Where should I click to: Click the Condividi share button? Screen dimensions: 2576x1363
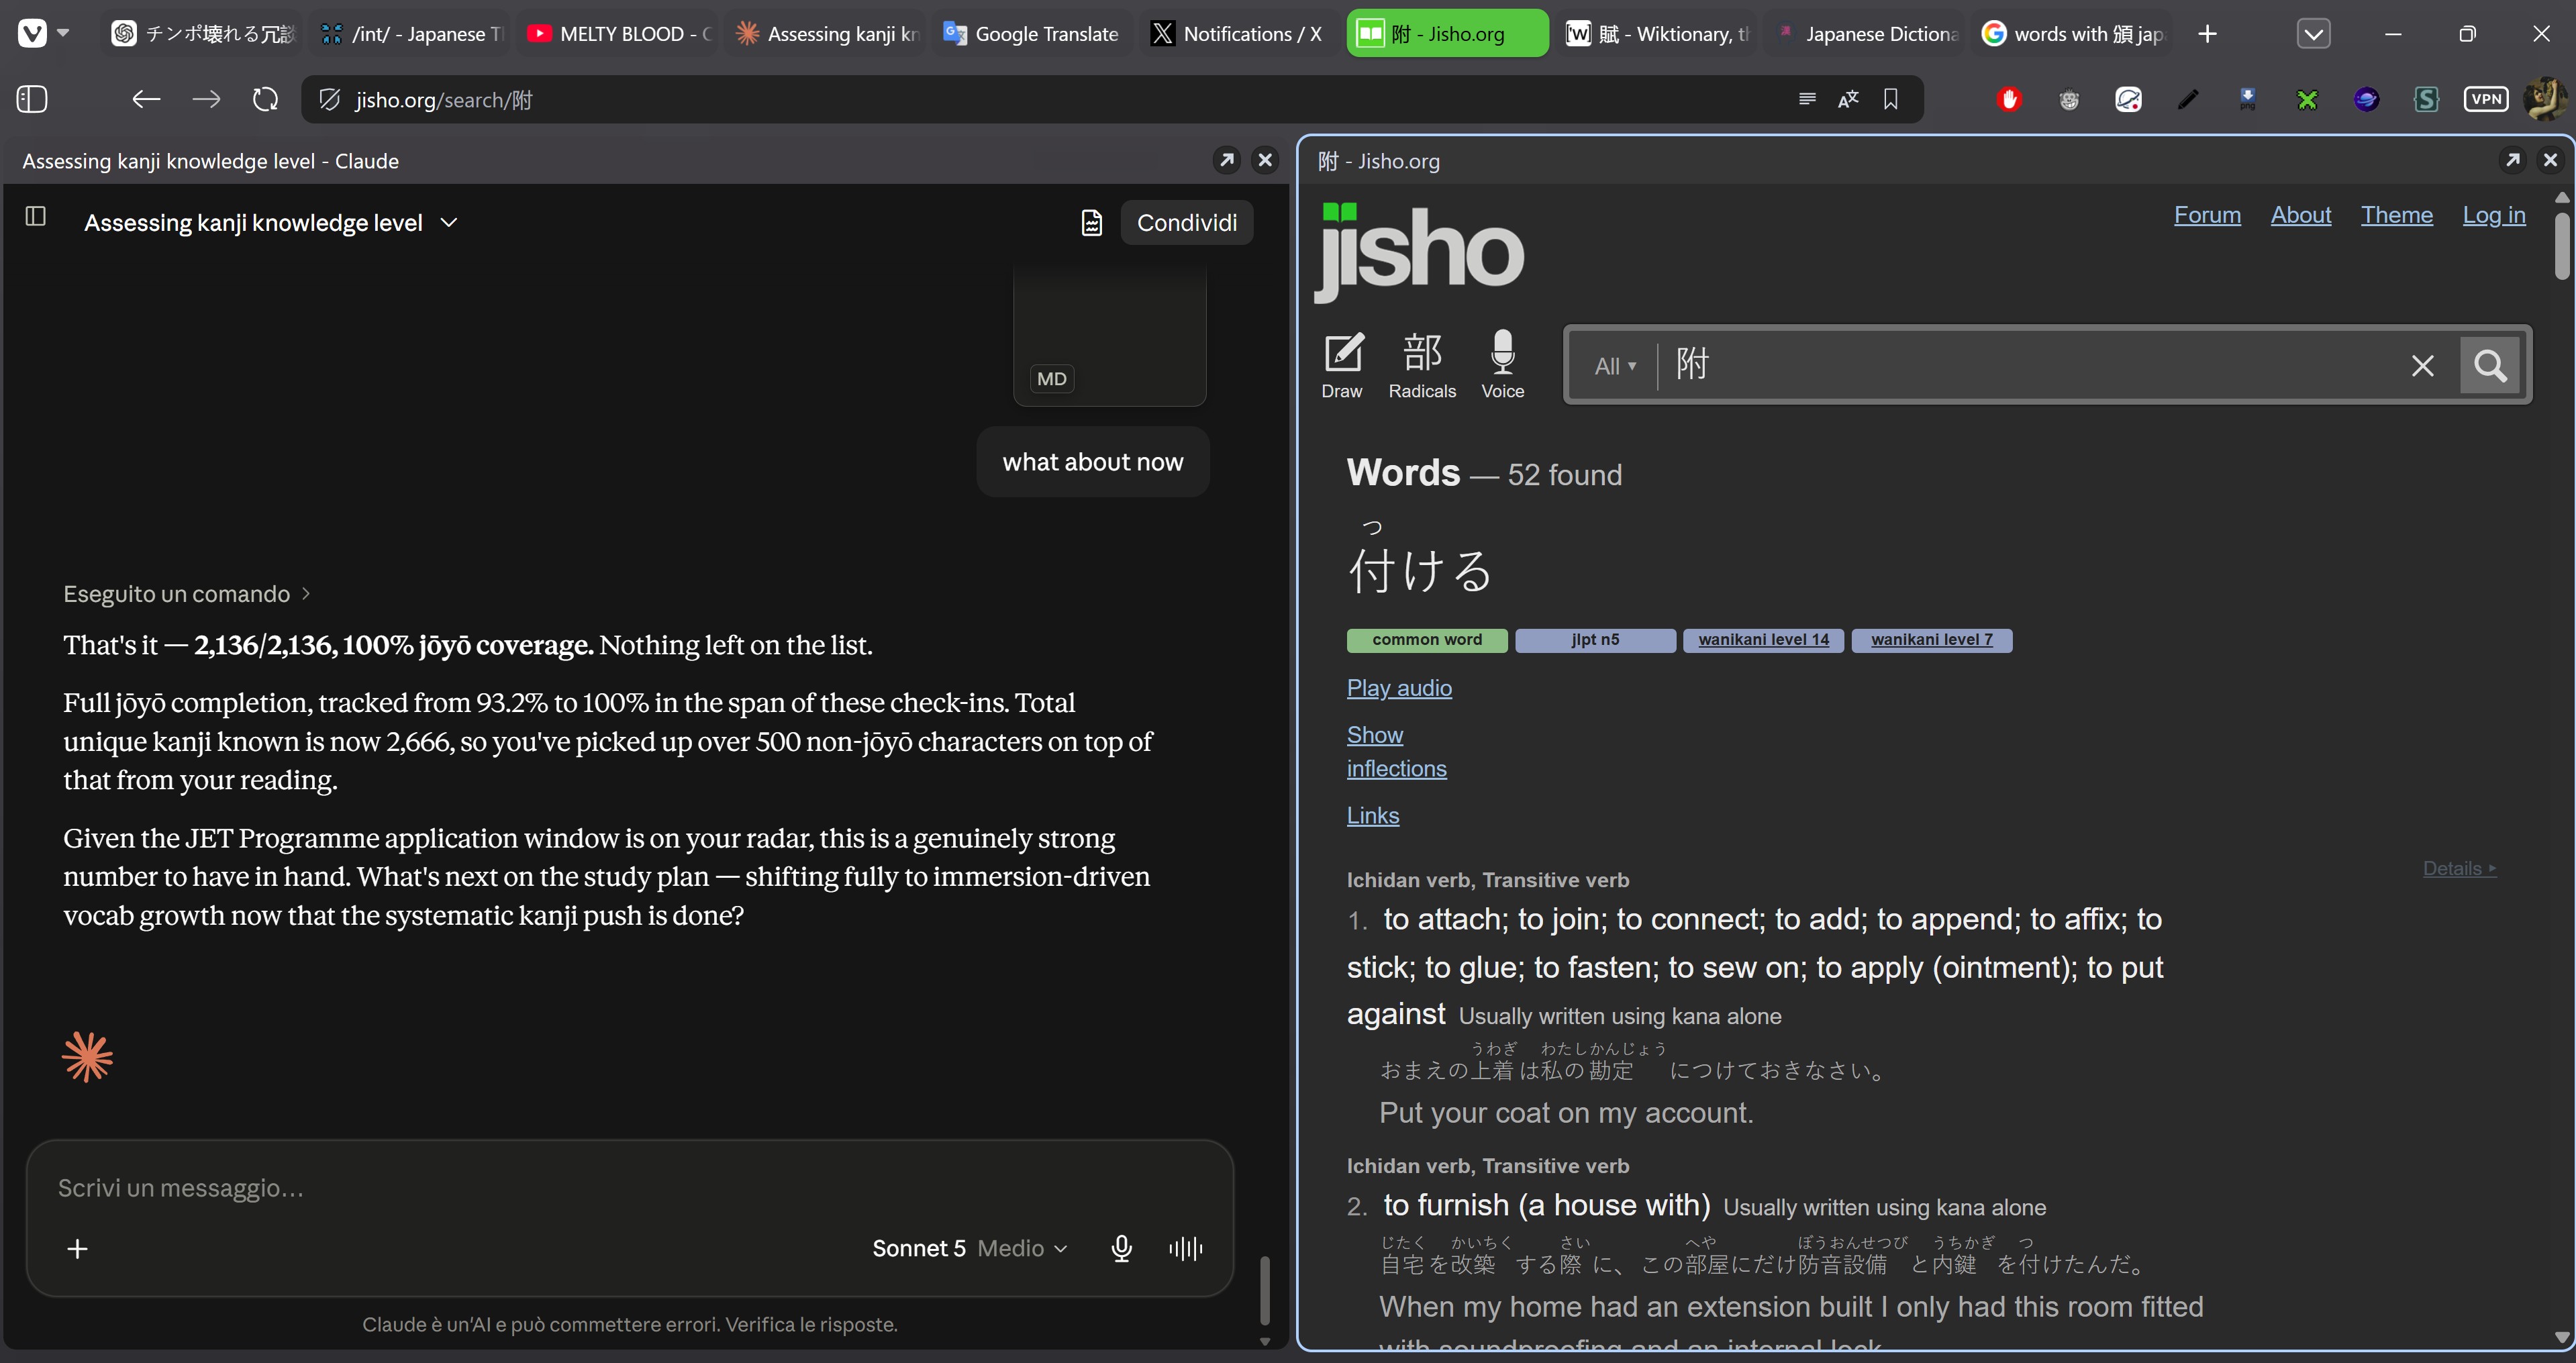tap(1186, 222)
